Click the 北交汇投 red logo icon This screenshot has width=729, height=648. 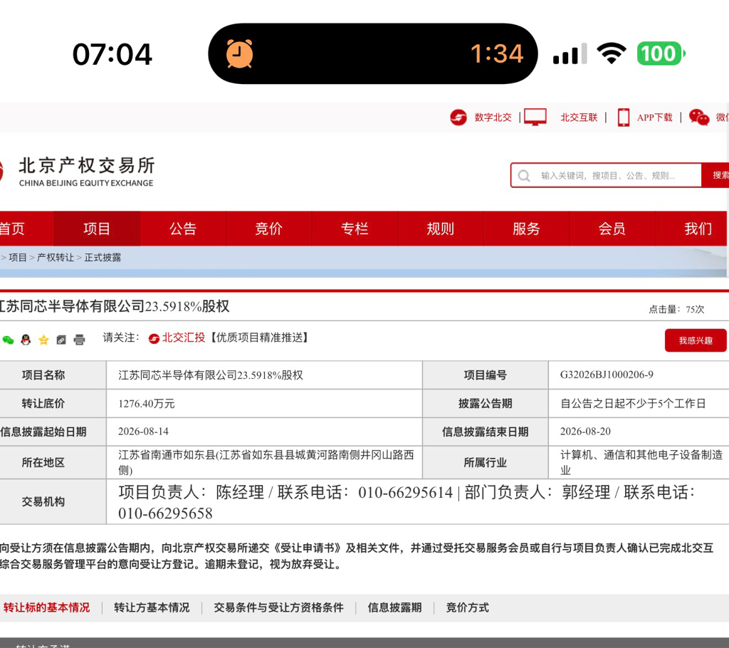tap(154, 339)
